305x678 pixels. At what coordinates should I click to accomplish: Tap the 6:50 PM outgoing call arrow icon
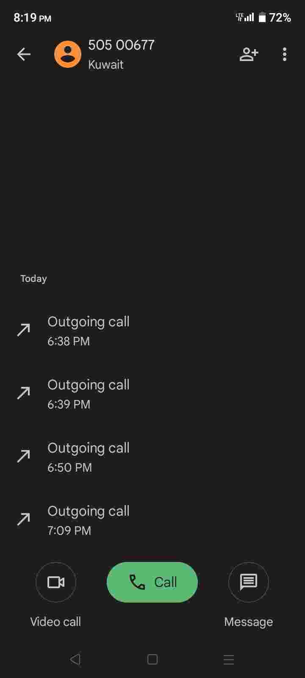coord(24,456)
